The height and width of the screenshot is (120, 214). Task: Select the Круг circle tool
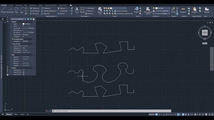click(16, 10)
